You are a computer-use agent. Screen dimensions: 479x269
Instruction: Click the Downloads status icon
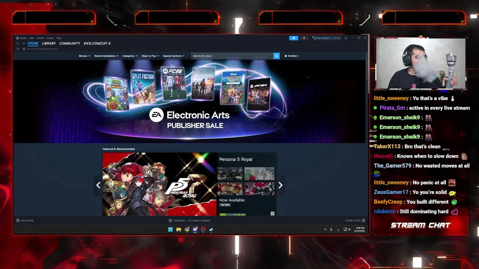coord(170,220)
